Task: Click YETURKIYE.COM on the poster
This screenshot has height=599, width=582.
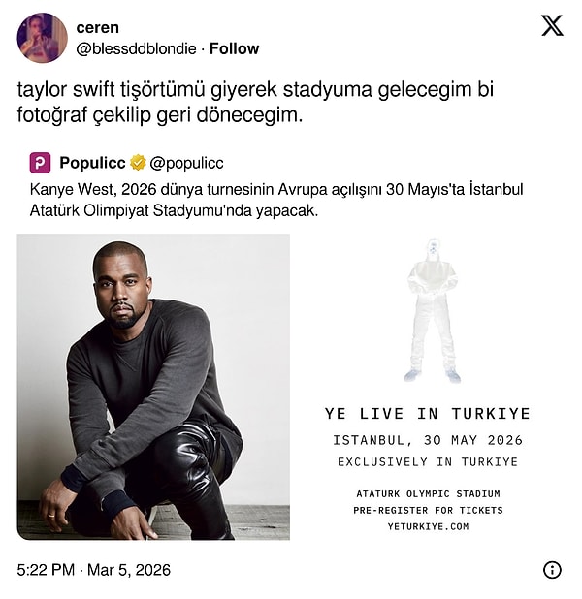Action: click(x=429, y=527)
